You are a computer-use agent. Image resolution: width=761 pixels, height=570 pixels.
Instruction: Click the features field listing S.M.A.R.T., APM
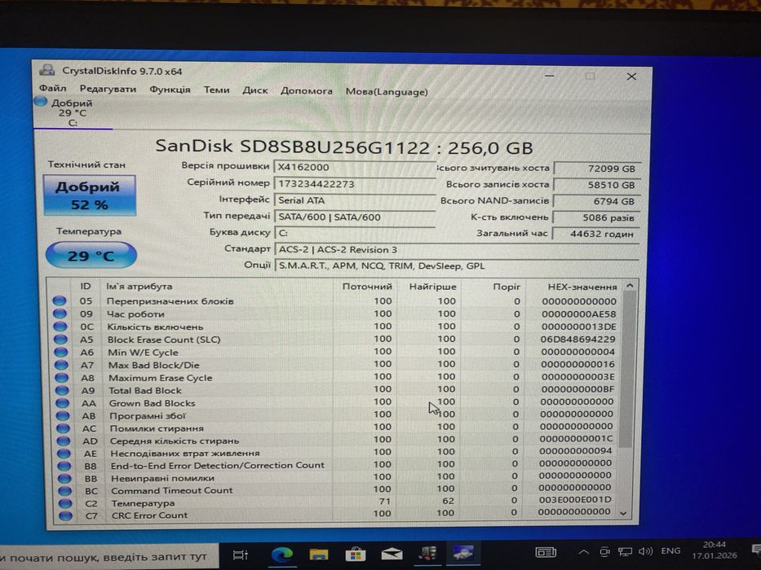(456, 265)
